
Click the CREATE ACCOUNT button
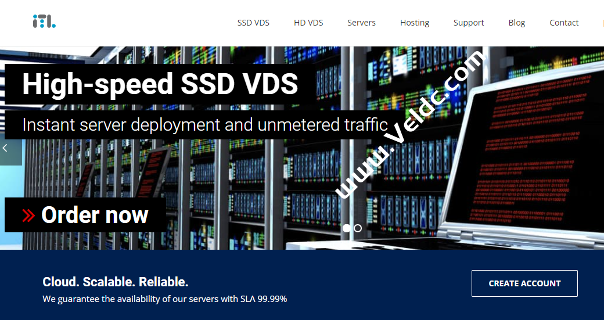point(524,283)
